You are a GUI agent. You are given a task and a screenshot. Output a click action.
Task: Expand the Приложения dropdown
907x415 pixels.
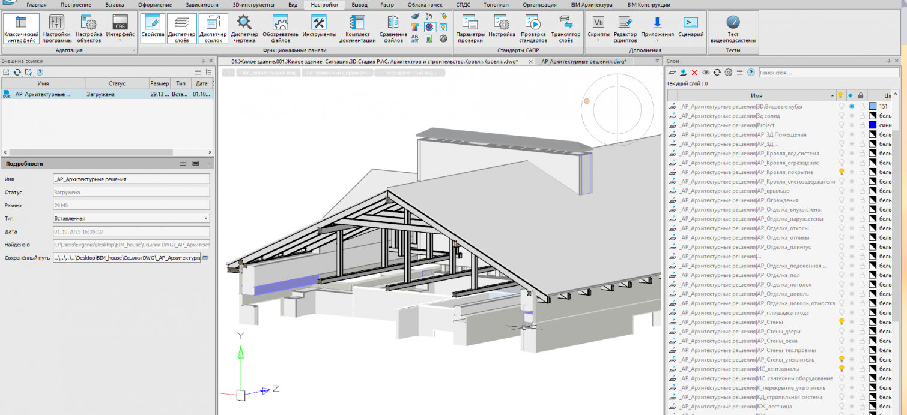click(657, 40)
